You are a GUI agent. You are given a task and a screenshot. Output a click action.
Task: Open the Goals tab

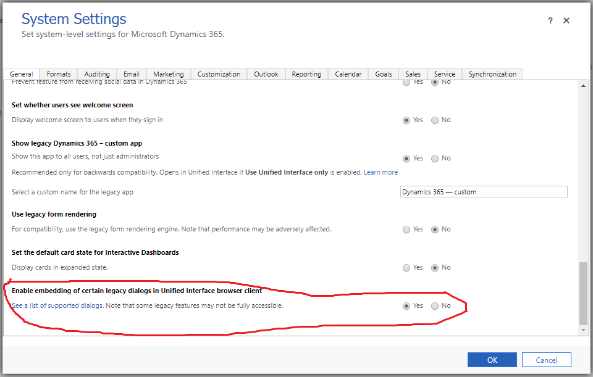pyautogui.click(x=384, y=74)
